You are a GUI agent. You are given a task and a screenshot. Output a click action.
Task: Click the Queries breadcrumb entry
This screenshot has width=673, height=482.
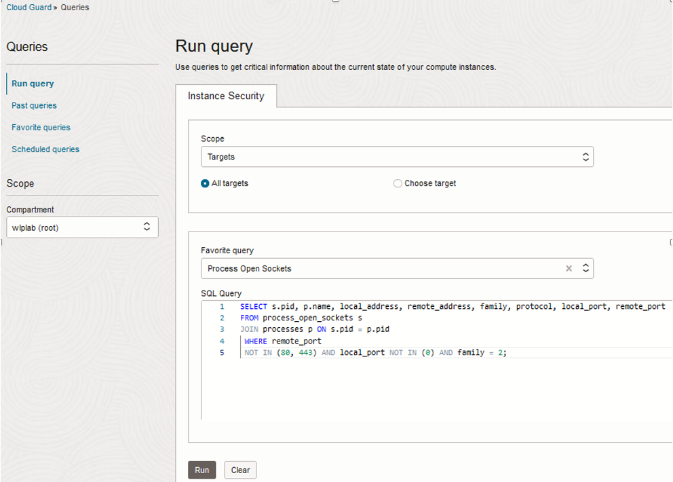pos(75,7)
